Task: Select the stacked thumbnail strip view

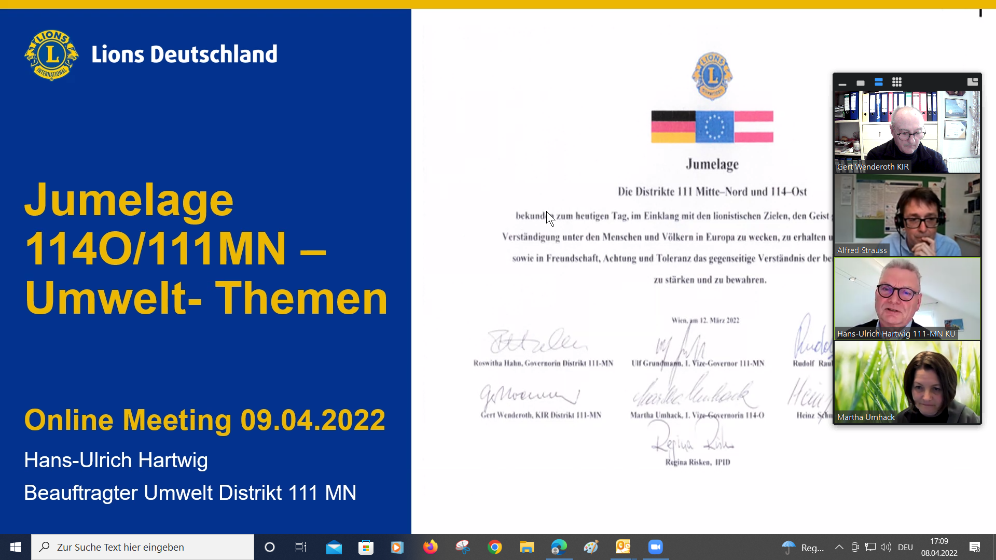Action: (x=879, y=82)
